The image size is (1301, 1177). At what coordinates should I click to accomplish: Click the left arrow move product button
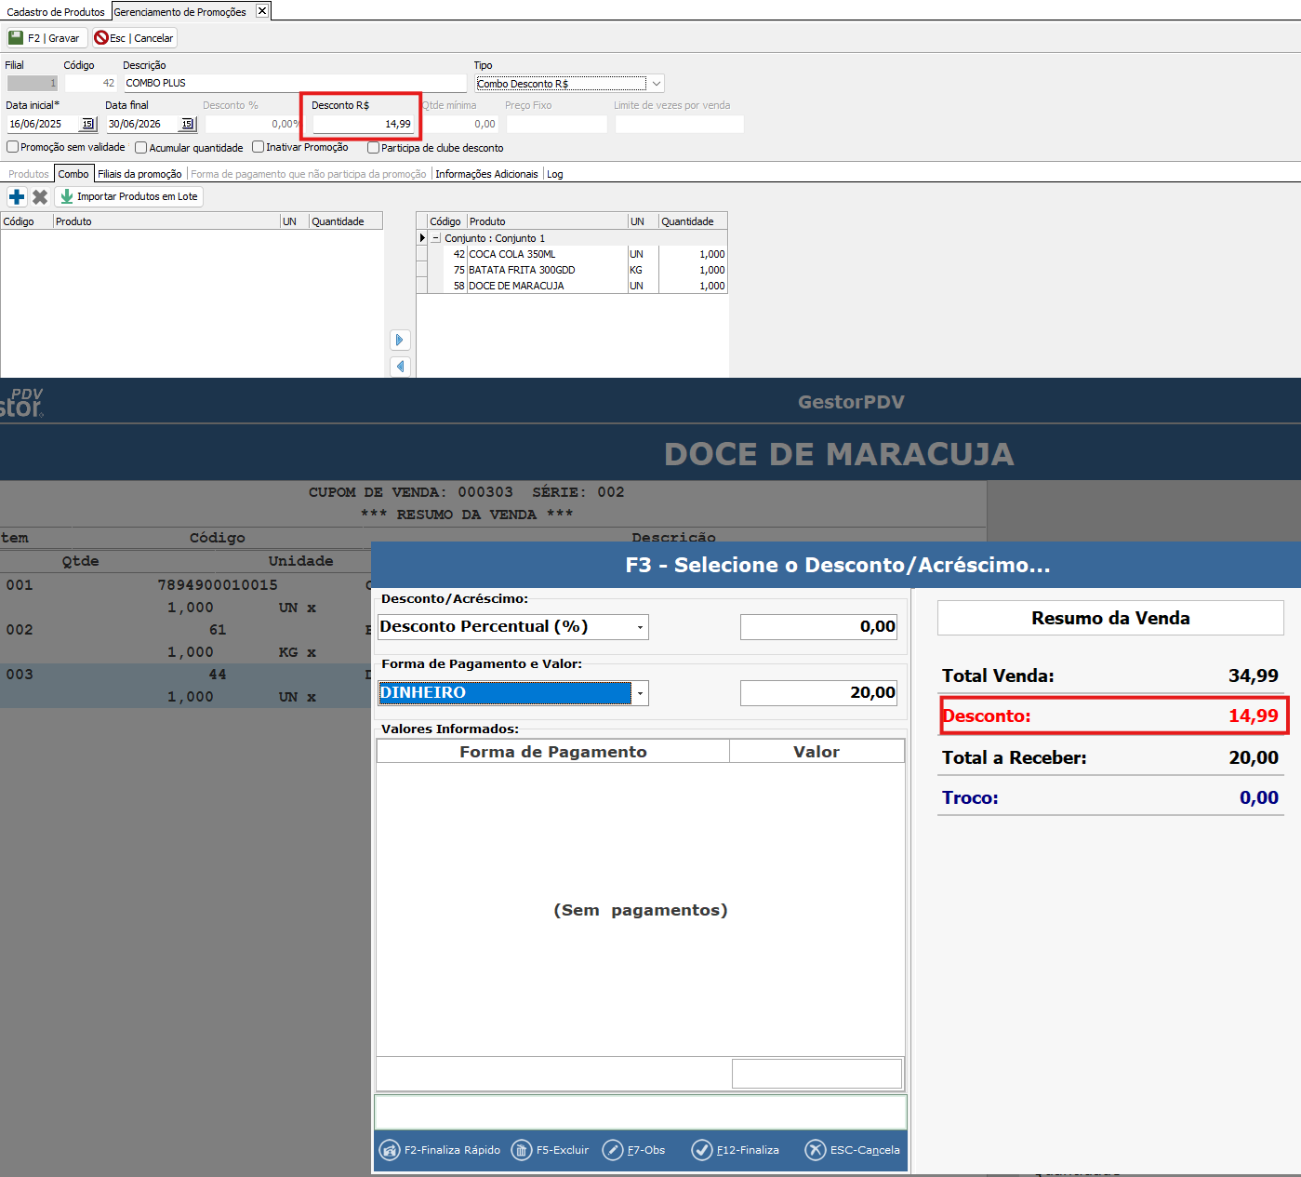point(400,367)
